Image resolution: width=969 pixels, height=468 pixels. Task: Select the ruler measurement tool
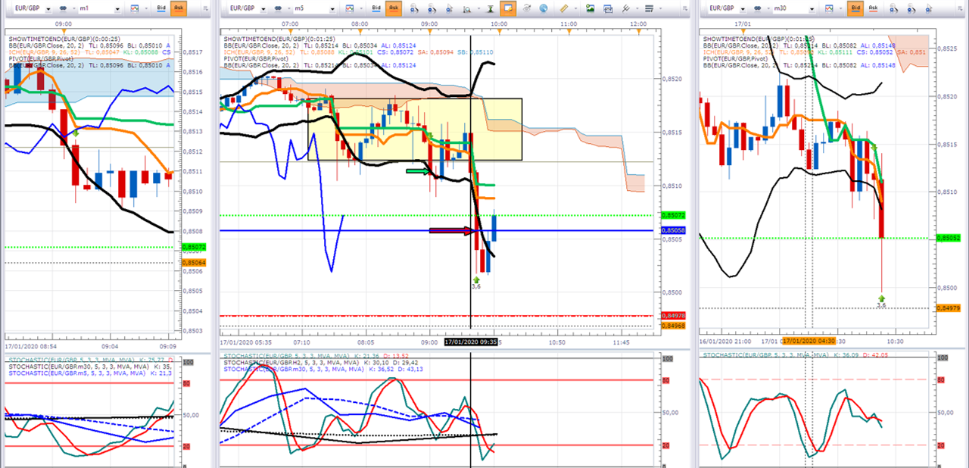coord(564,8)
